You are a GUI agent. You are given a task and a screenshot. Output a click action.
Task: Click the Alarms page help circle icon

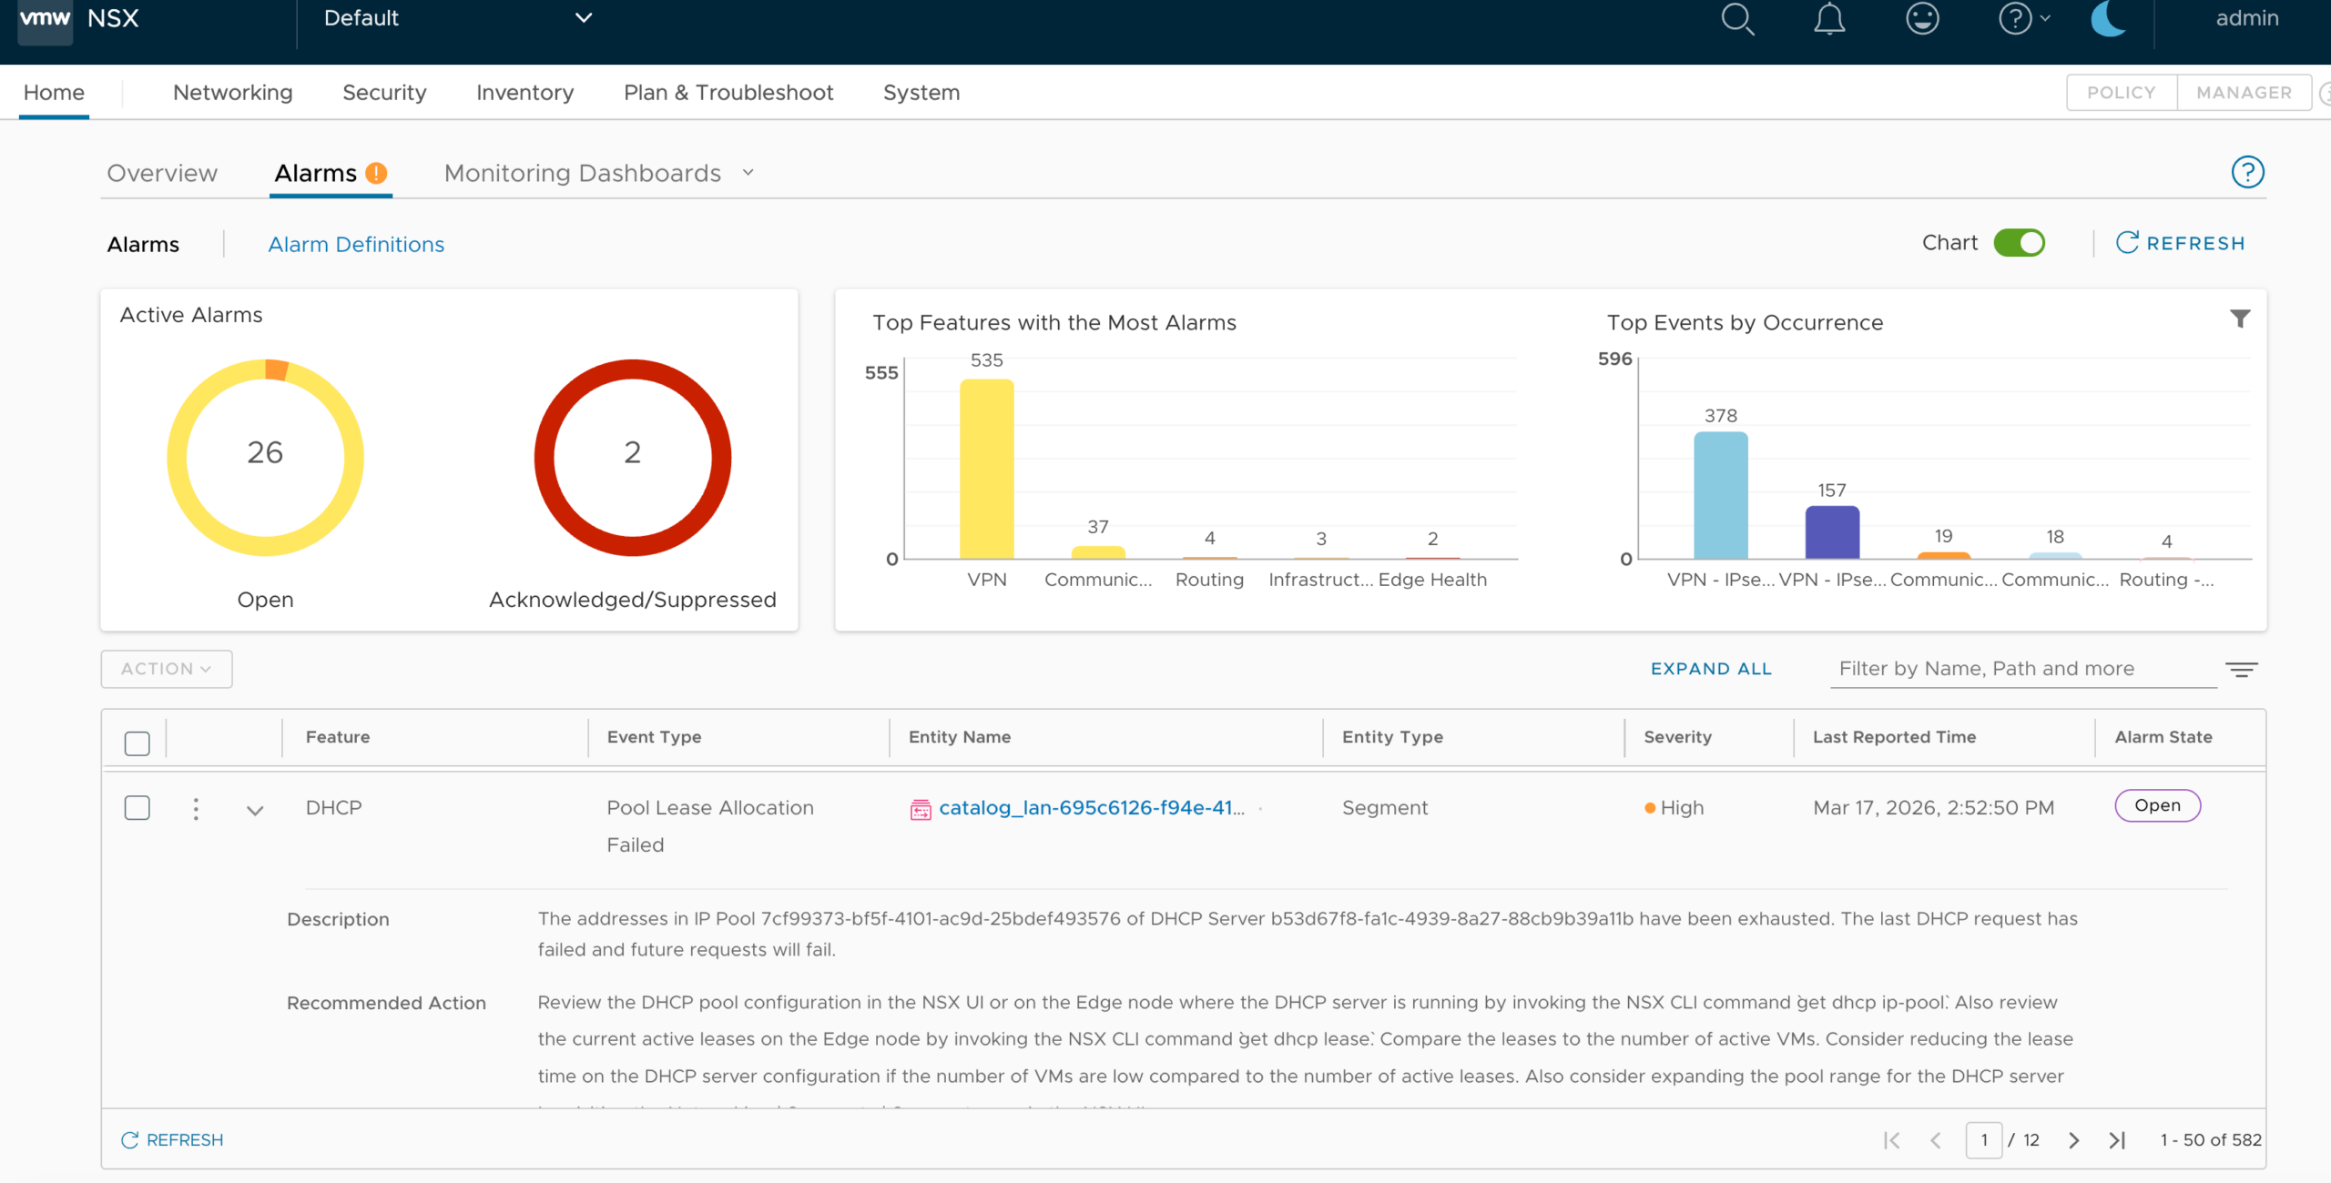(x=2247, y=172)
